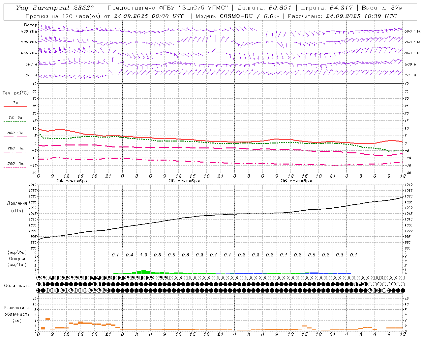422x337 pixels.
Task: Click the "(км)" unit under convective cloudiness
Action: (17, 321)
